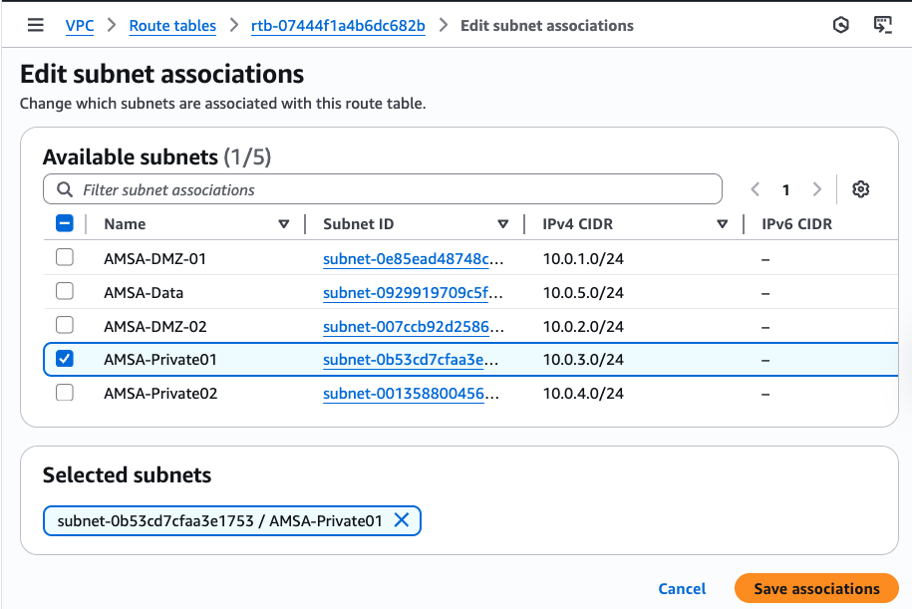Sort by Name column arrow

(284, 224)
